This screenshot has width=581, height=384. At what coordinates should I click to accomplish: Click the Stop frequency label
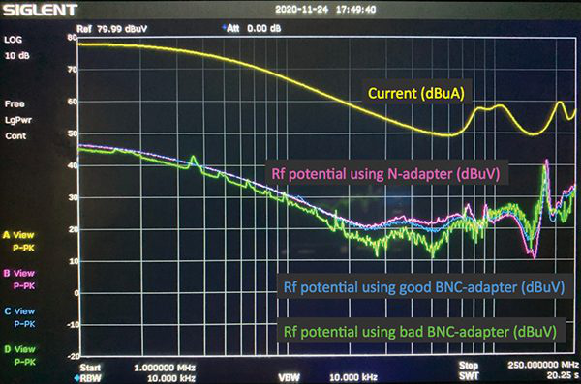[x=469, y=366]
